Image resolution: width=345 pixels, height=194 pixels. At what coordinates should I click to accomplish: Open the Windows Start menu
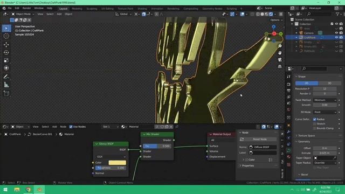(5, 189)
